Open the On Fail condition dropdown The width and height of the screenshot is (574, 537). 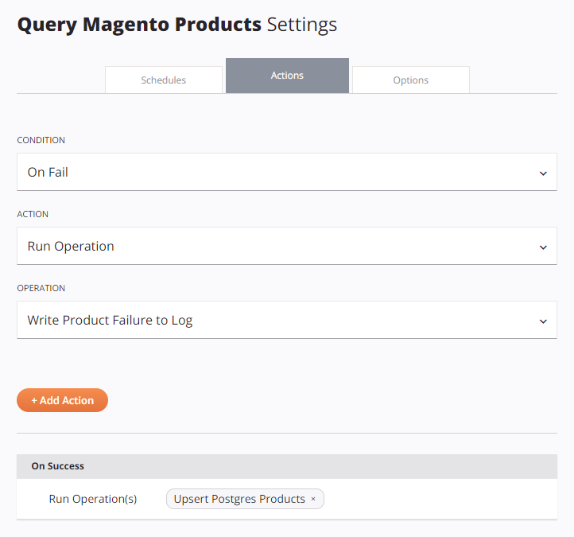pos(286,172)
